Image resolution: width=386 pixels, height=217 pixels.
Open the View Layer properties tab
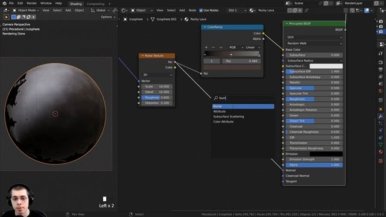(381, 77)
